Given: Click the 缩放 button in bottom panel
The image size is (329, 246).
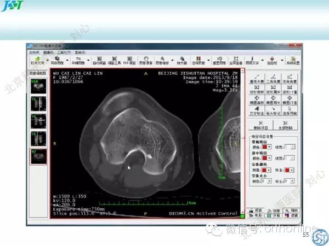Looking at the screenshot, I should point(292,210).
